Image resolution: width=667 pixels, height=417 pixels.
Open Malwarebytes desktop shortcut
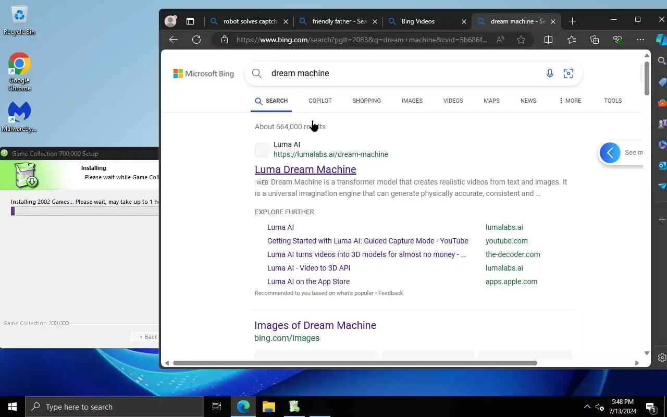click(19, 117)
